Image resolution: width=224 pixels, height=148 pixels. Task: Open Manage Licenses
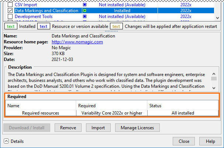(138, 128)
